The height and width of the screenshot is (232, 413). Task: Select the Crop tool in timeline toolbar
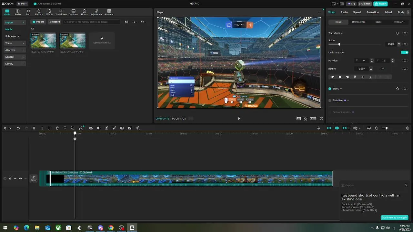click(x=73, y=128)
